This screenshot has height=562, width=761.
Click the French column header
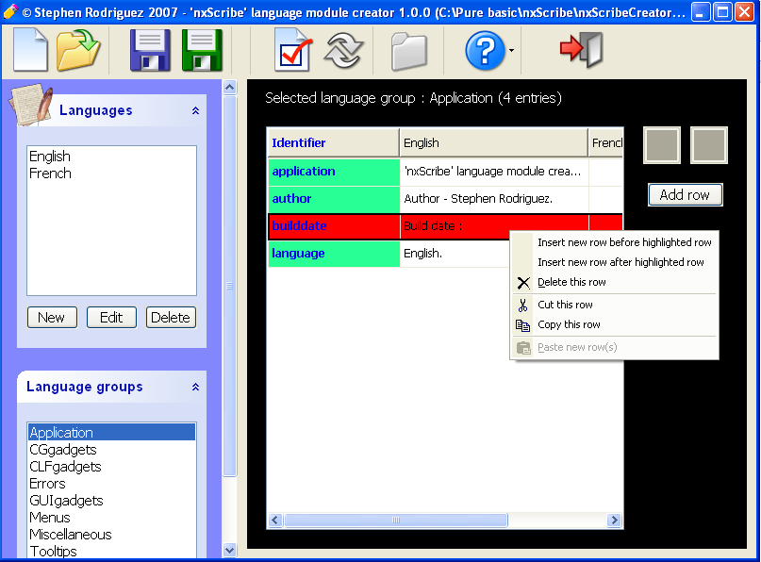click(x=605, y=142)
